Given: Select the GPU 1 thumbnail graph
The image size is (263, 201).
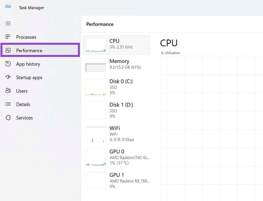Looking at the screenshot, I should [96, 181].
